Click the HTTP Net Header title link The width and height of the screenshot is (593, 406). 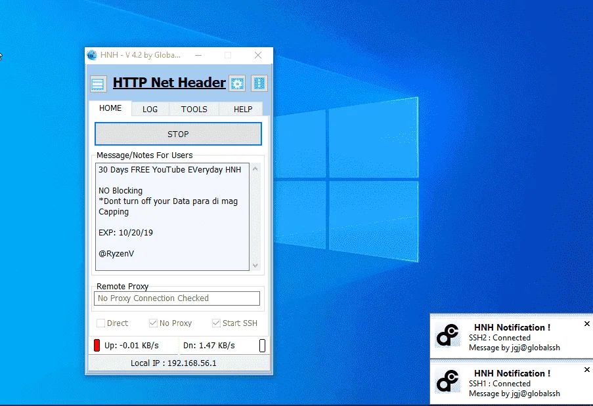[x=169, y=83]
